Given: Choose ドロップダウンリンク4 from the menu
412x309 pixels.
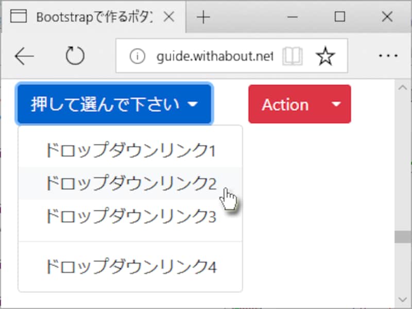Looking at the screenshot, I should (130, 266).
